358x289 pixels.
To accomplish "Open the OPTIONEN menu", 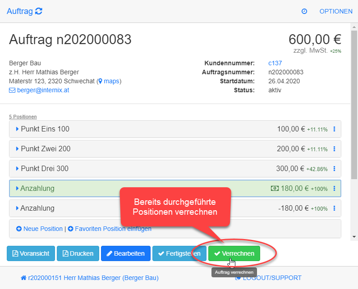I will pos(336,11).
